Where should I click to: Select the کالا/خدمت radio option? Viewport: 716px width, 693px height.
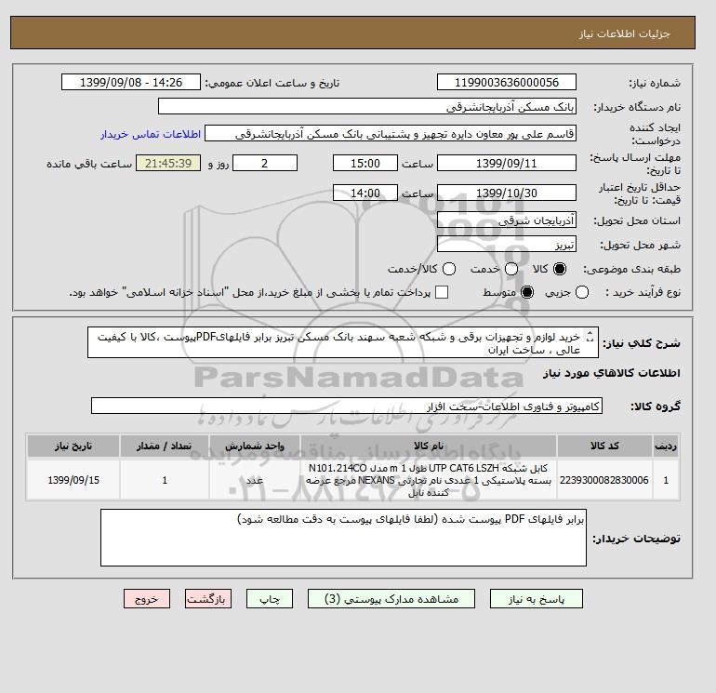449,269
